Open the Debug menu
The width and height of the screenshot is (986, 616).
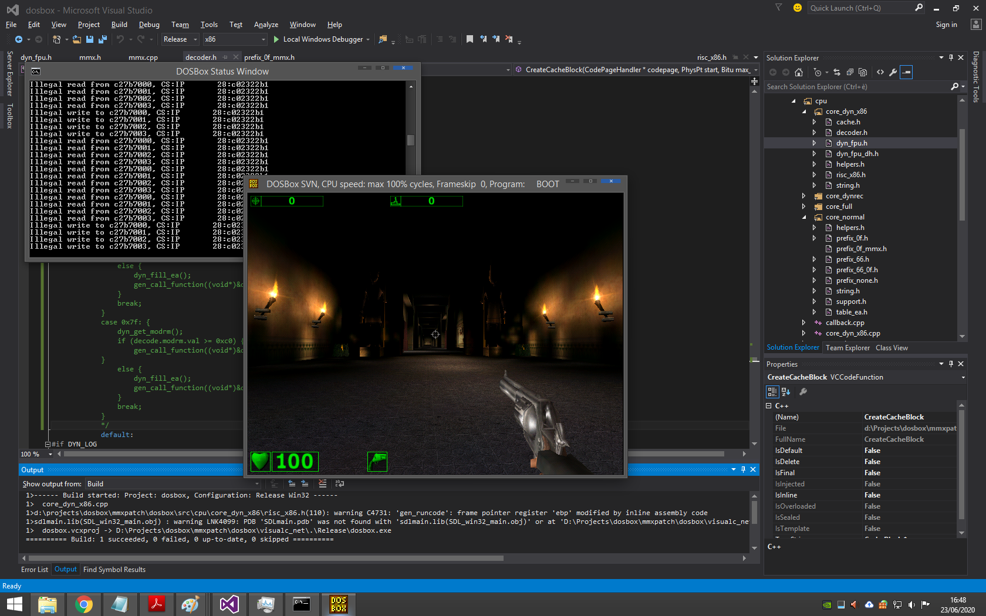coord(148,25)
